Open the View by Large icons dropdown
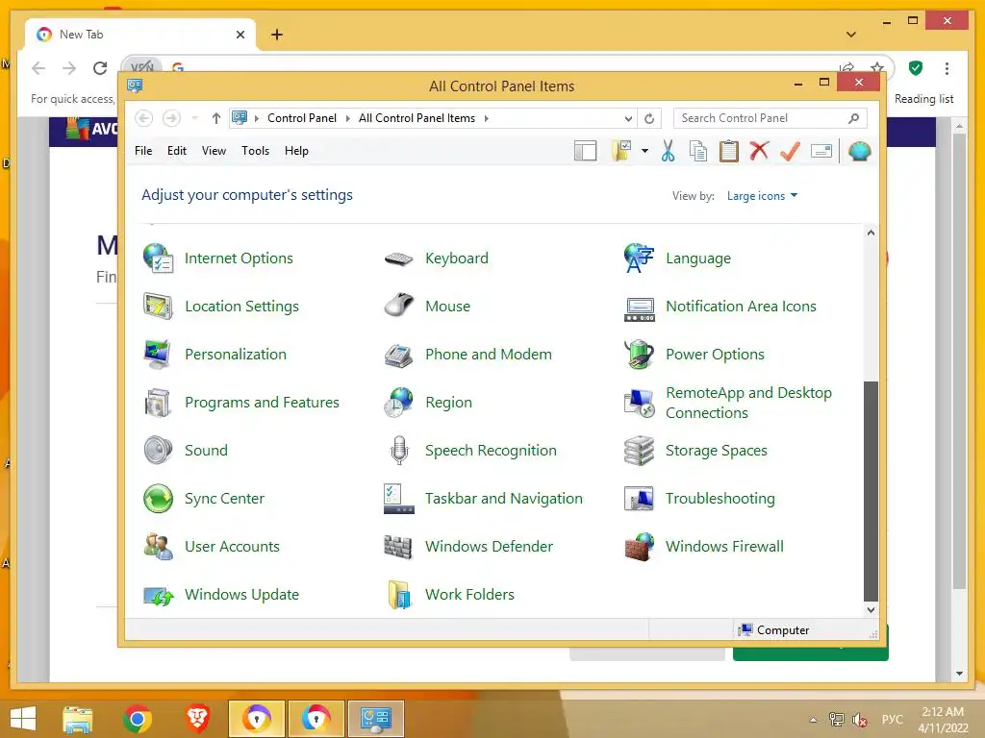 click(762, 196)
